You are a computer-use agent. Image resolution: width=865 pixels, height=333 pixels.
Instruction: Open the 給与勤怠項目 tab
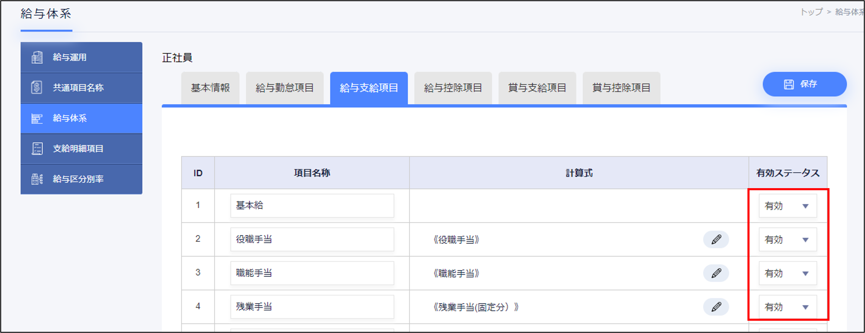point(284,88)
